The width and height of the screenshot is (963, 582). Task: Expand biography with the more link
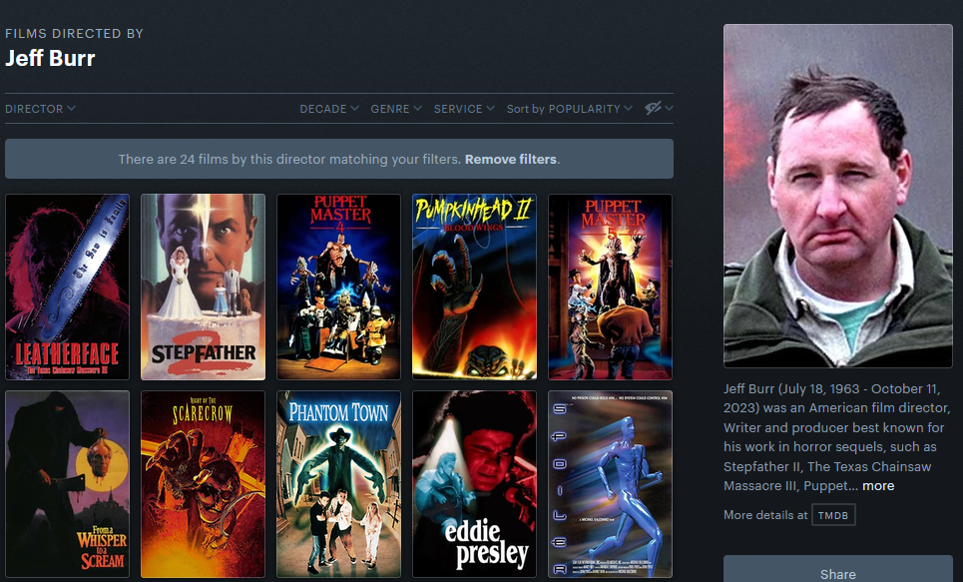878,485
